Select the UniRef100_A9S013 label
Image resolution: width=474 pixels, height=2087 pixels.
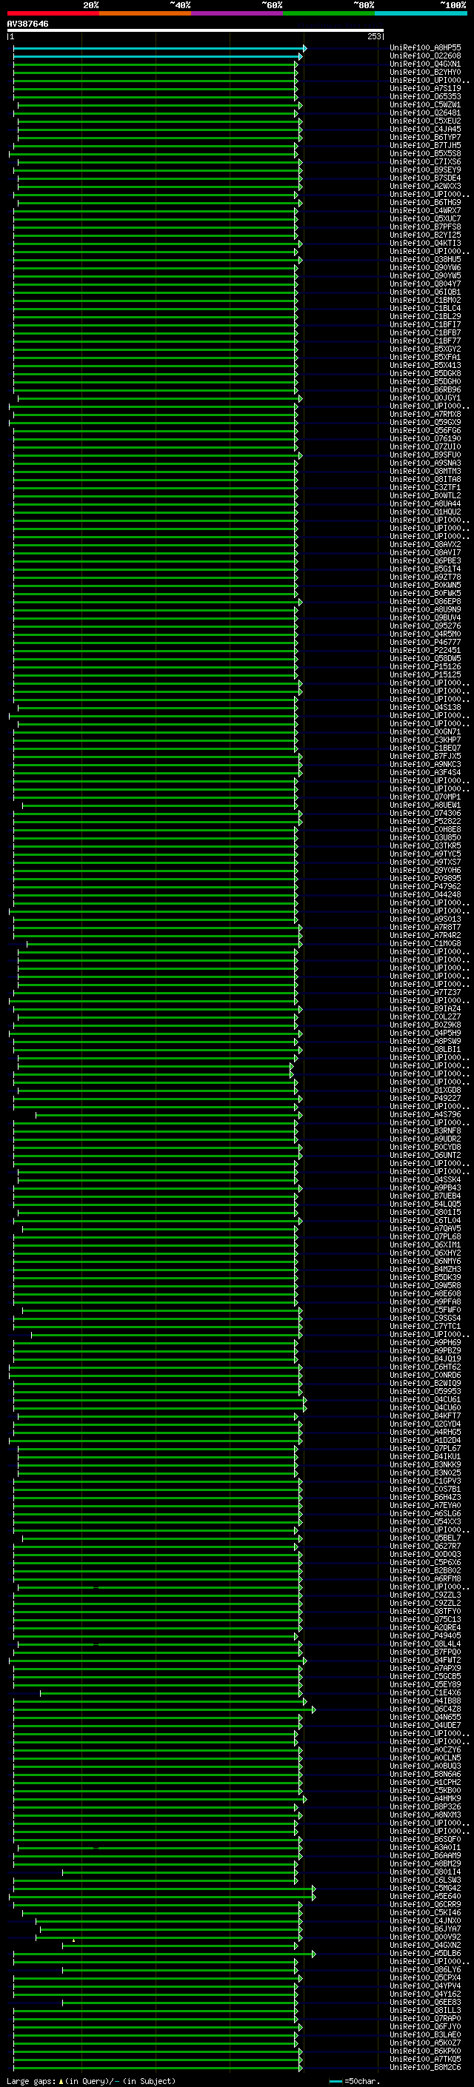click(x=425, y=919)
